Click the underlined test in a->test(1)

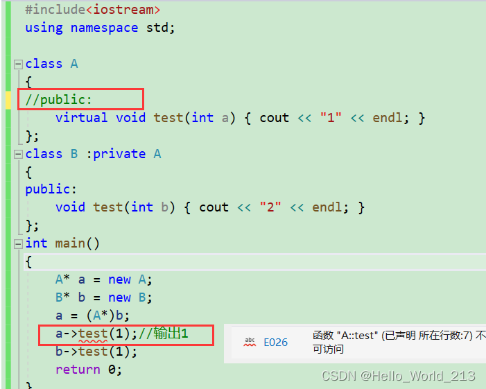pos(93,334)
